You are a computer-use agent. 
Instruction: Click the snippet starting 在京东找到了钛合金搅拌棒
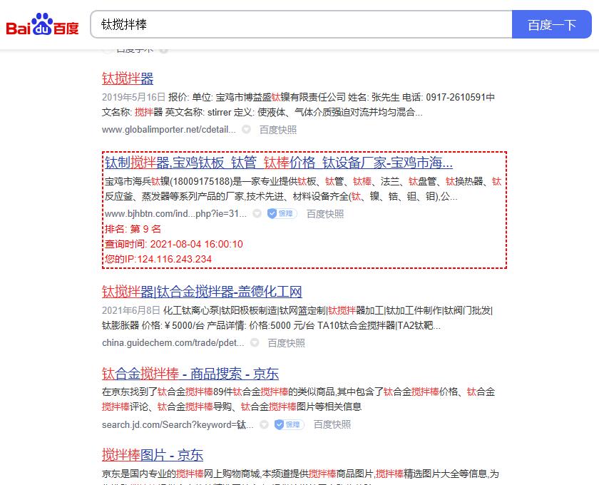pos(298,399)
